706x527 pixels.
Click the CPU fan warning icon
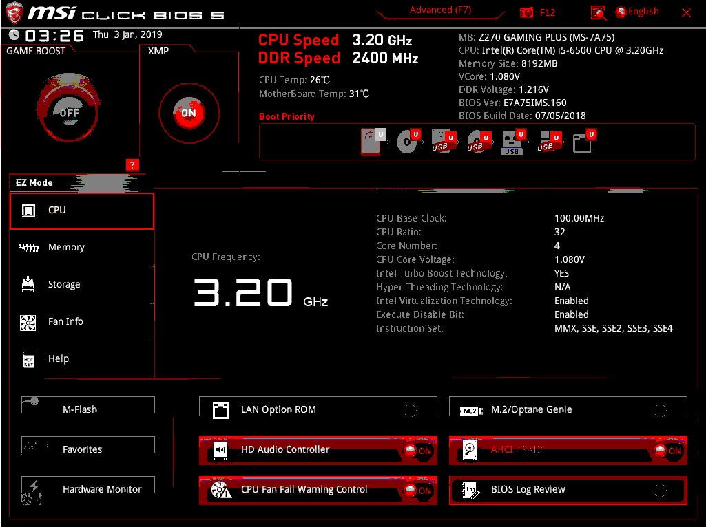click(221, 490)
